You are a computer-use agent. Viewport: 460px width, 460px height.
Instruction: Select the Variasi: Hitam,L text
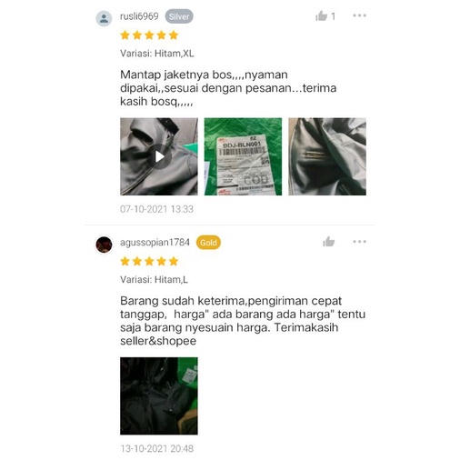[154, 279]
